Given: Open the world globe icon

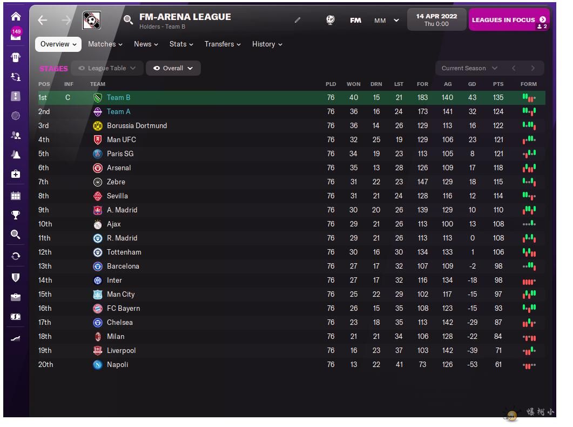Looking at the screenshot, I should (x=331, y=20).
